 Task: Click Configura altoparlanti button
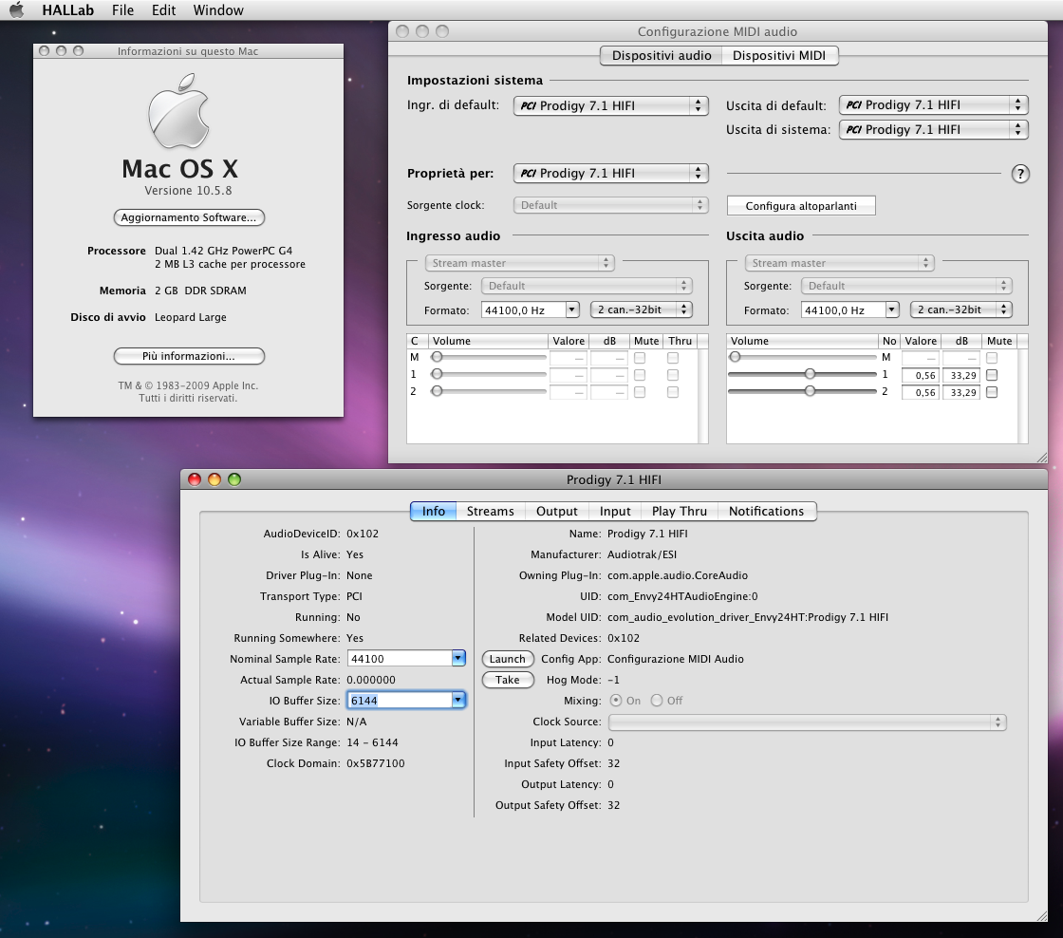click(x=801, y=205)
